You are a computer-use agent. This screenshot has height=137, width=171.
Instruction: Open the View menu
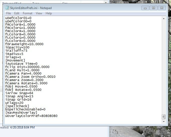[39, 13]
